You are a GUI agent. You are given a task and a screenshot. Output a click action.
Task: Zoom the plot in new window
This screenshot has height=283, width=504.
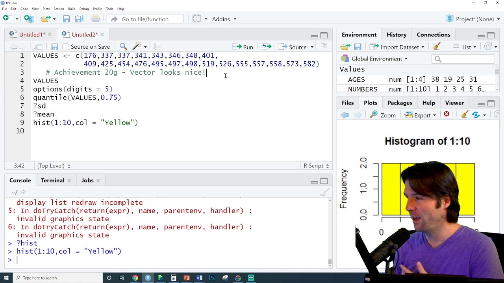[383, 115]
